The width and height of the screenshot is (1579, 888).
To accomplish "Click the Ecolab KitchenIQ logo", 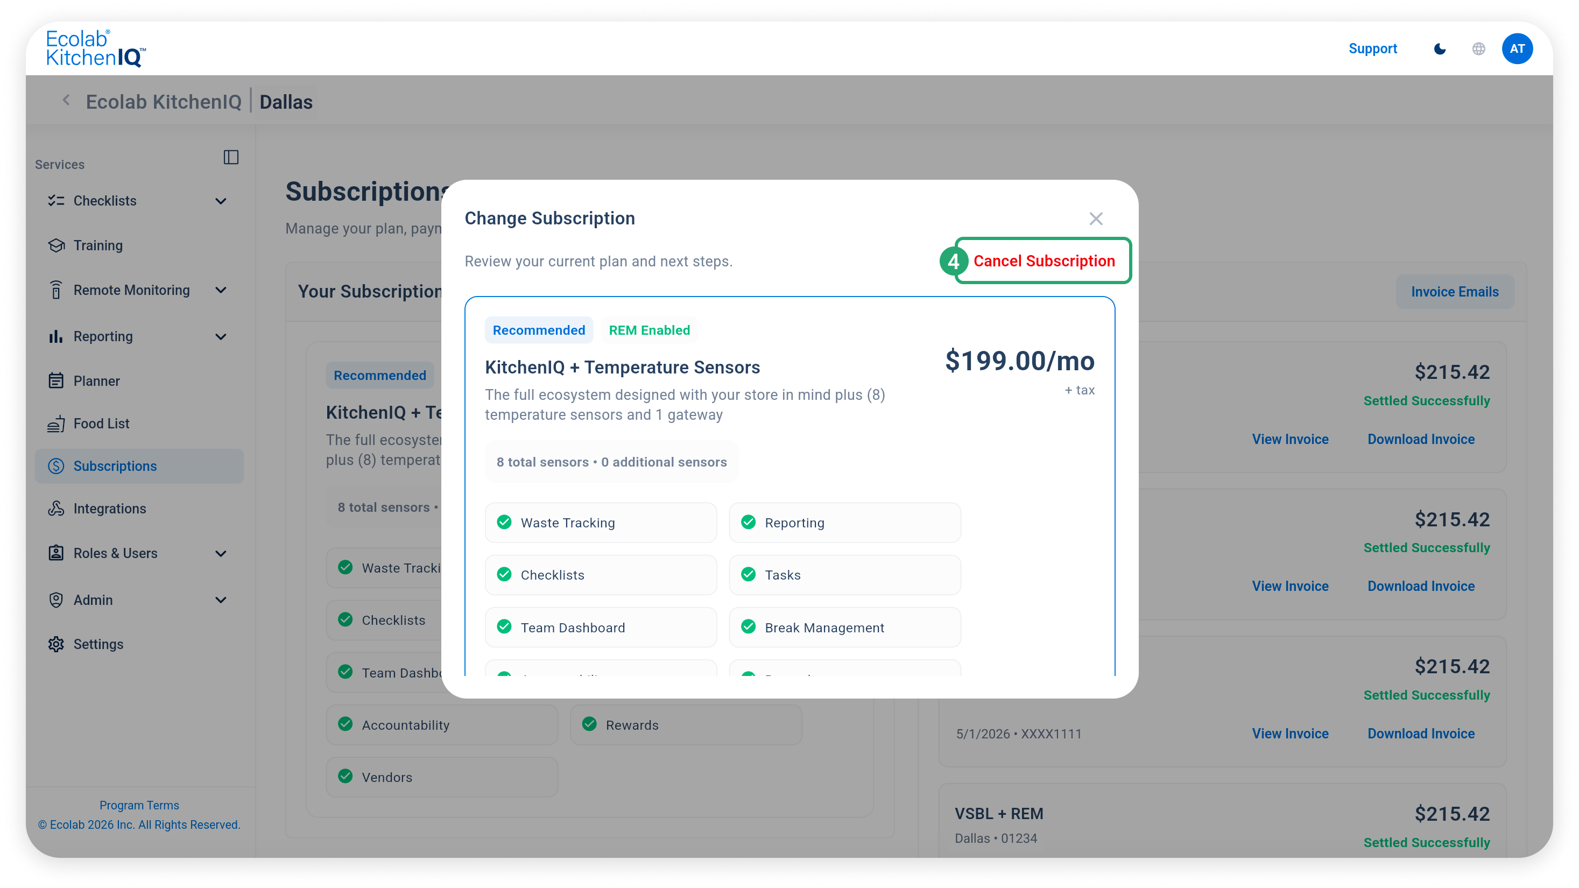I will click(96, 48).
